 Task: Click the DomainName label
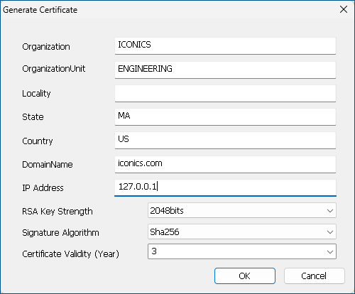point(48,164)
